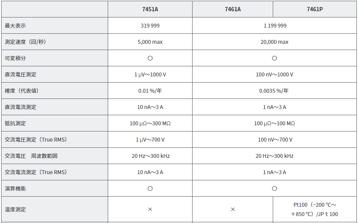Click the 7461P column header
358x223 pixels.
point(315,9)
